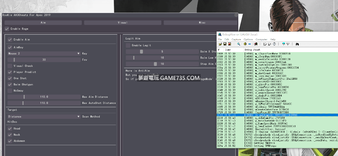Enable the Visual Check checkbox

pyautogui.click(x=10, y=66)
